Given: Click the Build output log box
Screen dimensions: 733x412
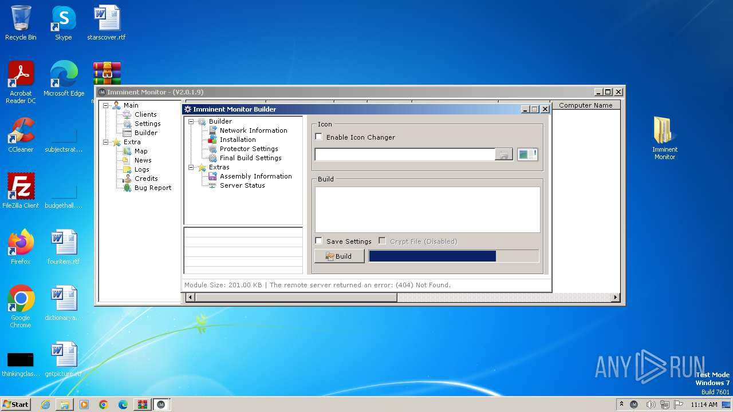Looking at the screenshot, I should [x=427, y=209].
